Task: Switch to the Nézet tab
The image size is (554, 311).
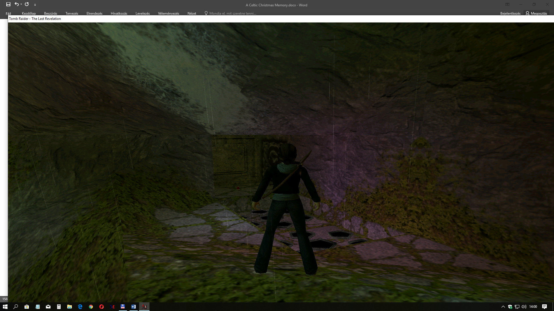Action: 192,14
